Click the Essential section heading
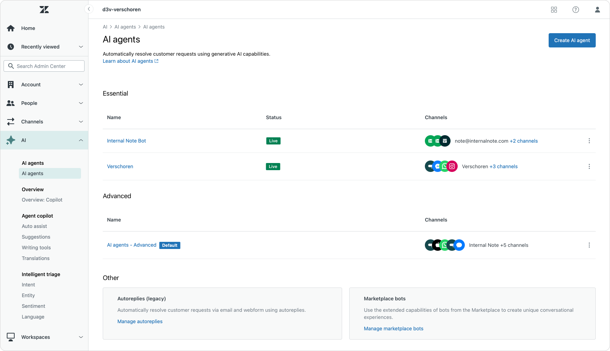This screenshot has height=351, width=610. 115,93
